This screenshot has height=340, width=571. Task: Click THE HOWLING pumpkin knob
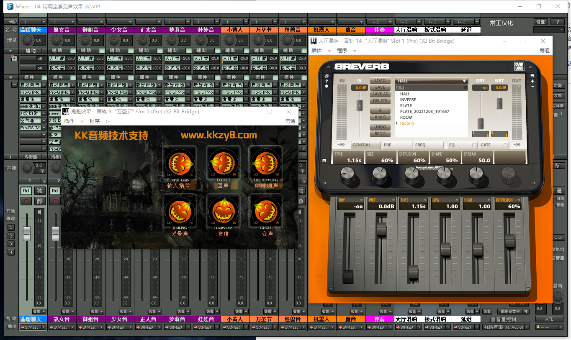point(265,163)
